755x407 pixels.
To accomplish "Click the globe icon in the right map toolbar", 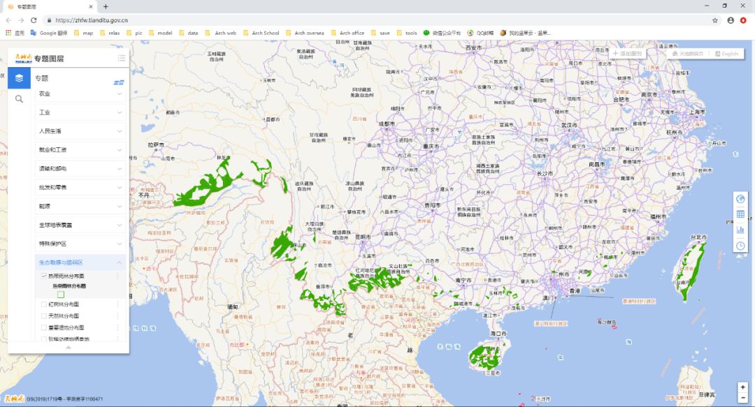I will tap(740, 199).
